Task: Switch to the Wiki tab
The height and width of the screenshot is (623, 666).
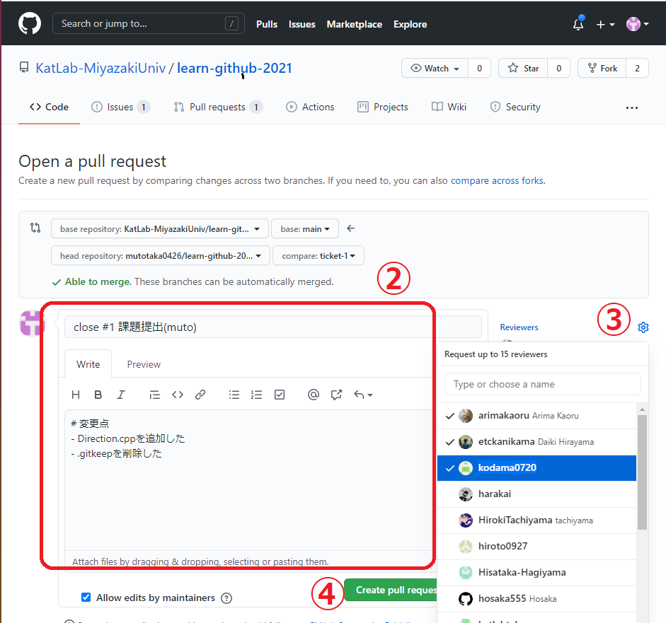Action: pos(449,107)
